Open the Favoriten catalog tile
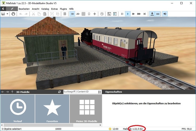Image resolution: width=196 pixels, height=131 pixels. coord(52,109)
